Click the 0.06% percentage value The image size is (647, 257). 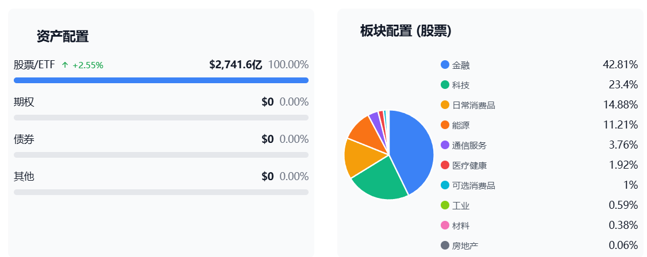click(x=623, y=246)
